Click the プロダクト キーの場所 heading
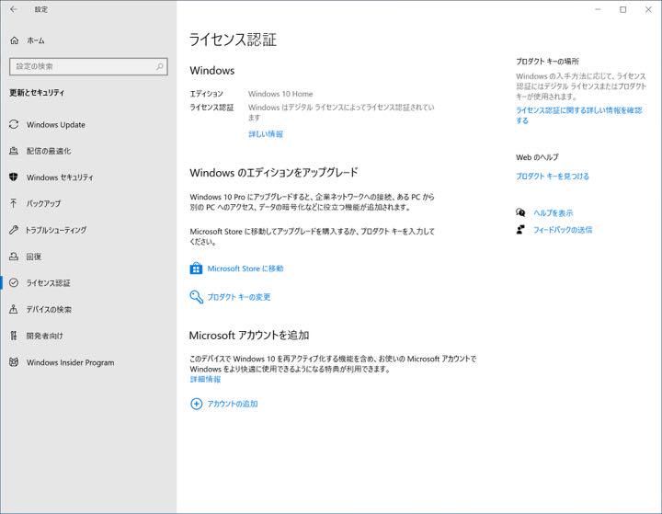This screenshot has width=662, height=514. 547,62
